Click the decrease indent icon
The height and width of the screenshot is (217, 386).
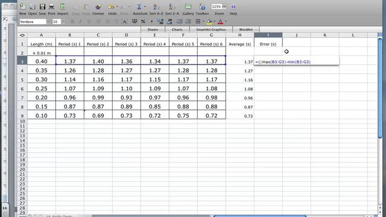click(x=179, y=22)
